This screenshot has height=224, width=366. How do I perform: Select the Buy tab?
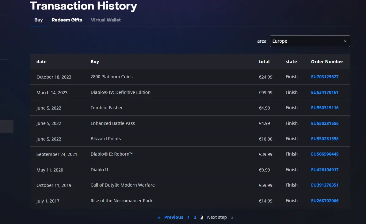point(39,20)
